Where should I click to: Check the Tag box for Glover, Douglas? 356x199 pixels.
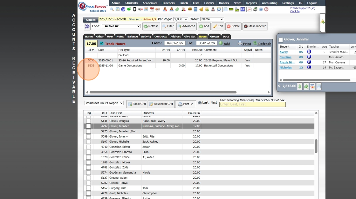coord(89,121)
